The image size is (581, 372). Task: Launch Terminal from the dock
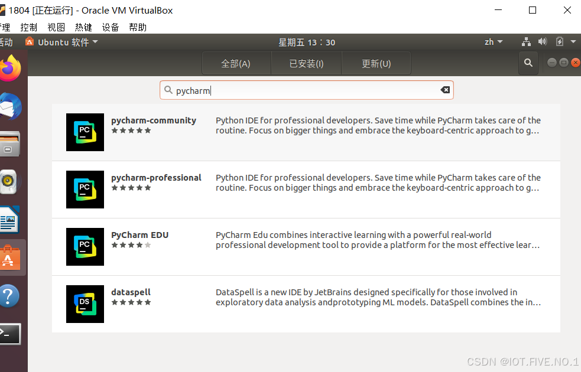(10, 334)
